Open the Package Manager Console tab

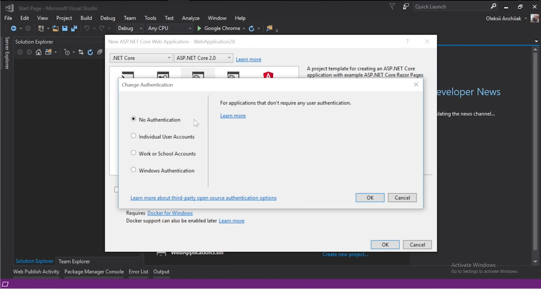tap(94, 271)
